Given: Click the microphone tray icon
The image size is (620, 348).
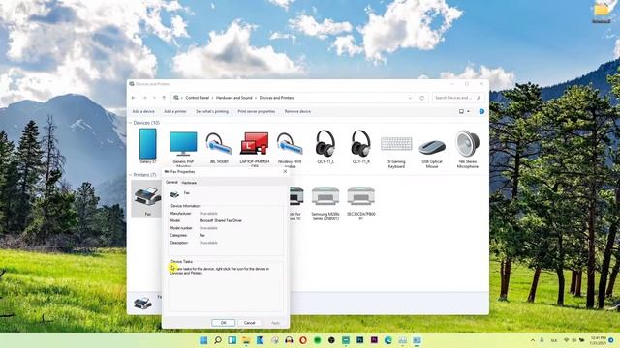Looking at the screenshot, I should coord(542,340).
